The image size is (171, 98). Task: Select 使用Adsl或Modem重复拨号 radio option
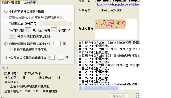[x=6, y=18]
